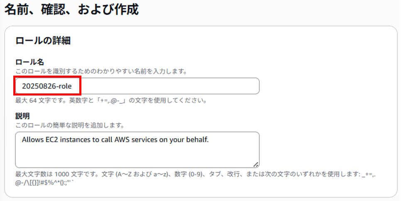Click inside the 説明 description textarea
402x201 pixels.
tap(137, 150)
